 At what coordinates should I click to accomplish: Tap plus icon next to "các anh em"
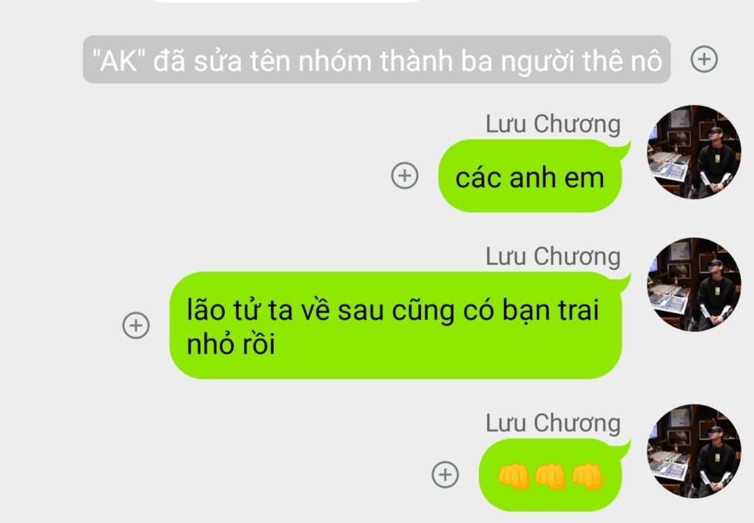[x=404, y=175]
